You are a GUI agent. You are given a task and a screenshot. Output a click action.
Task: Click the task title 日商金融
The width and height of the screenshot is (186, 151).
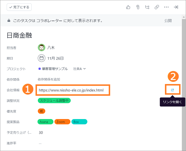(19, 35)
